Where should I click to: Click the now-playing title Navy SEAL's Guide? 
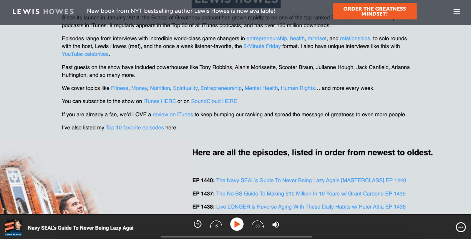coord(81,228)
